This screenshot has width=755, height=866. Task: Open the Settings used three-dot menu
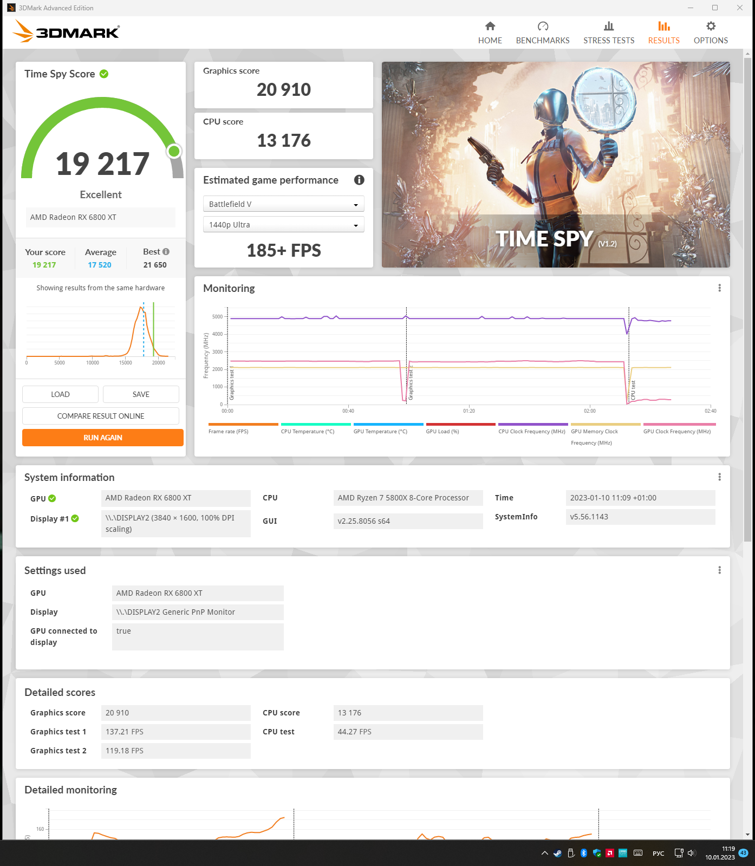pyautogui.click(x=719, y=570)
